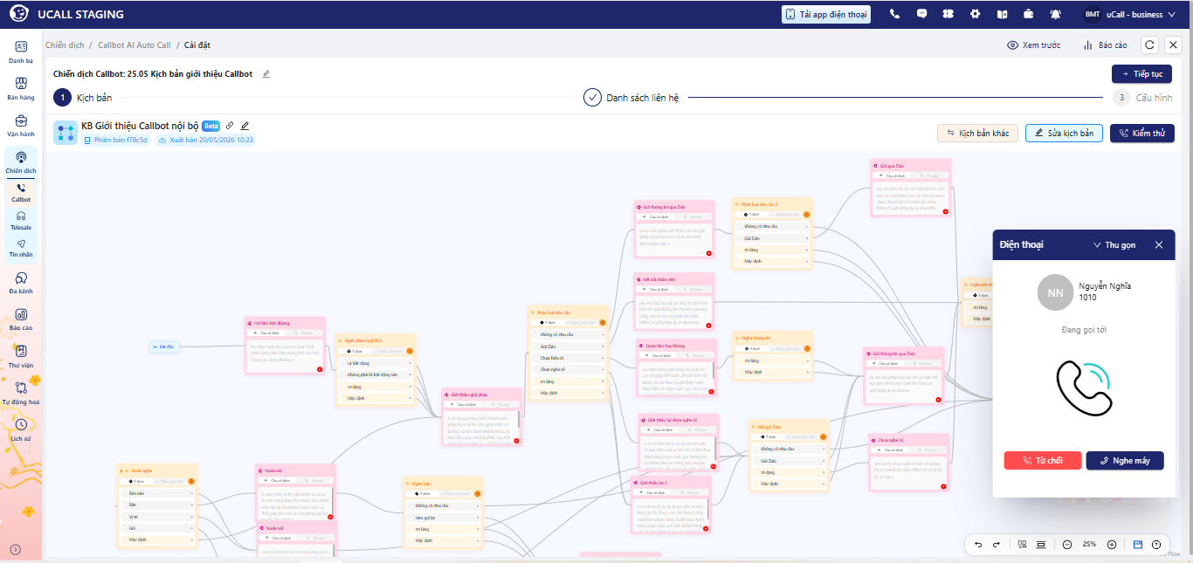This screenshot has width=1193, height=563.
Task: Click the ticket icon in top bar
Action: pyautogui.click(x=948, y=14)
